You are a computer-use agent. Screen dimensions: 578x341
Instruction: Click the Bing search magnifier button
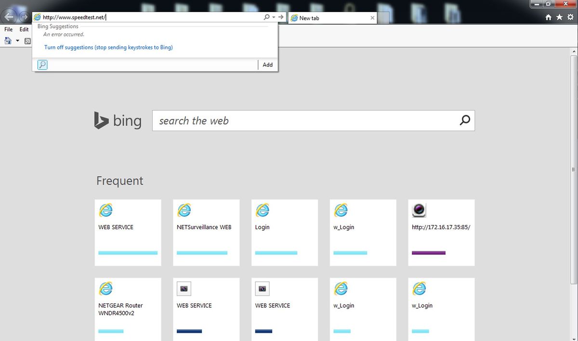[465, 120]
